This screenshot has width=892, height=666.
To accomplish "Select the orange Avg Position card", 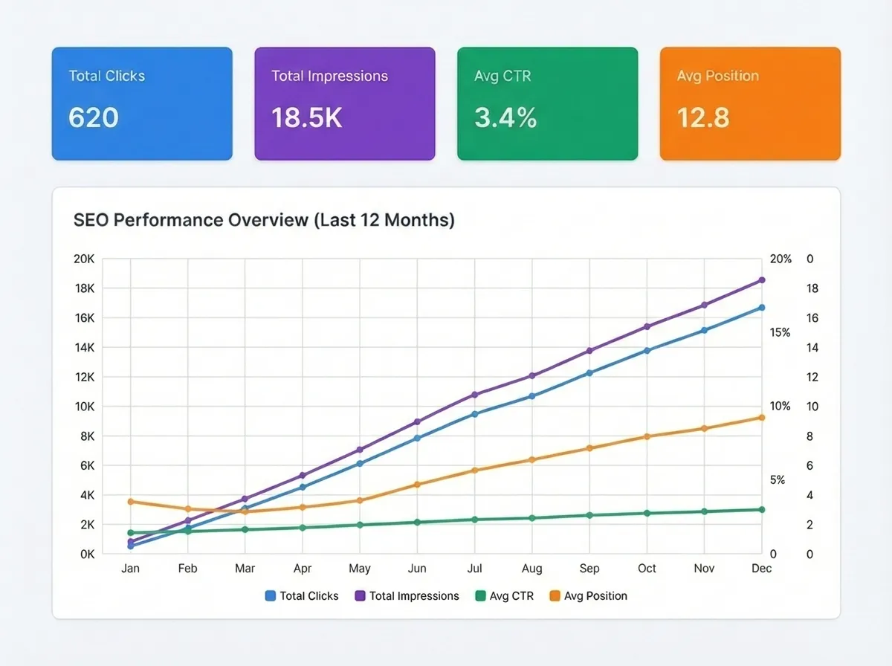I will [x=750, y=103].
